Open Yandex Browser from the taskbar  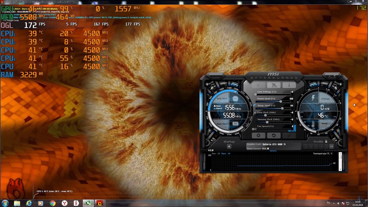(64, 203)
